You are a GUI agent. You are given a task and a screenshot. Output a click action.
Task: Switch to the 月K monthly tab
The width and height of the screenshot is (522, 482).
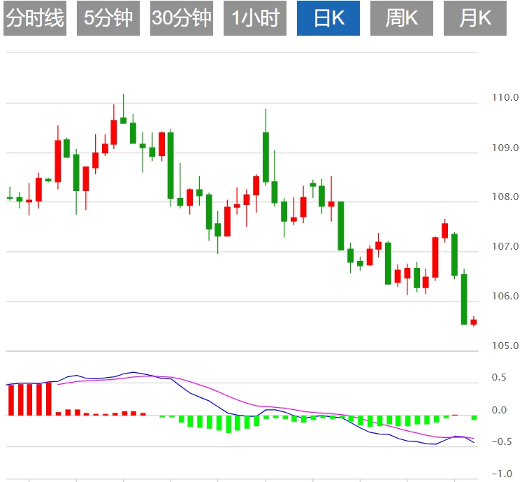coord(475,18)
